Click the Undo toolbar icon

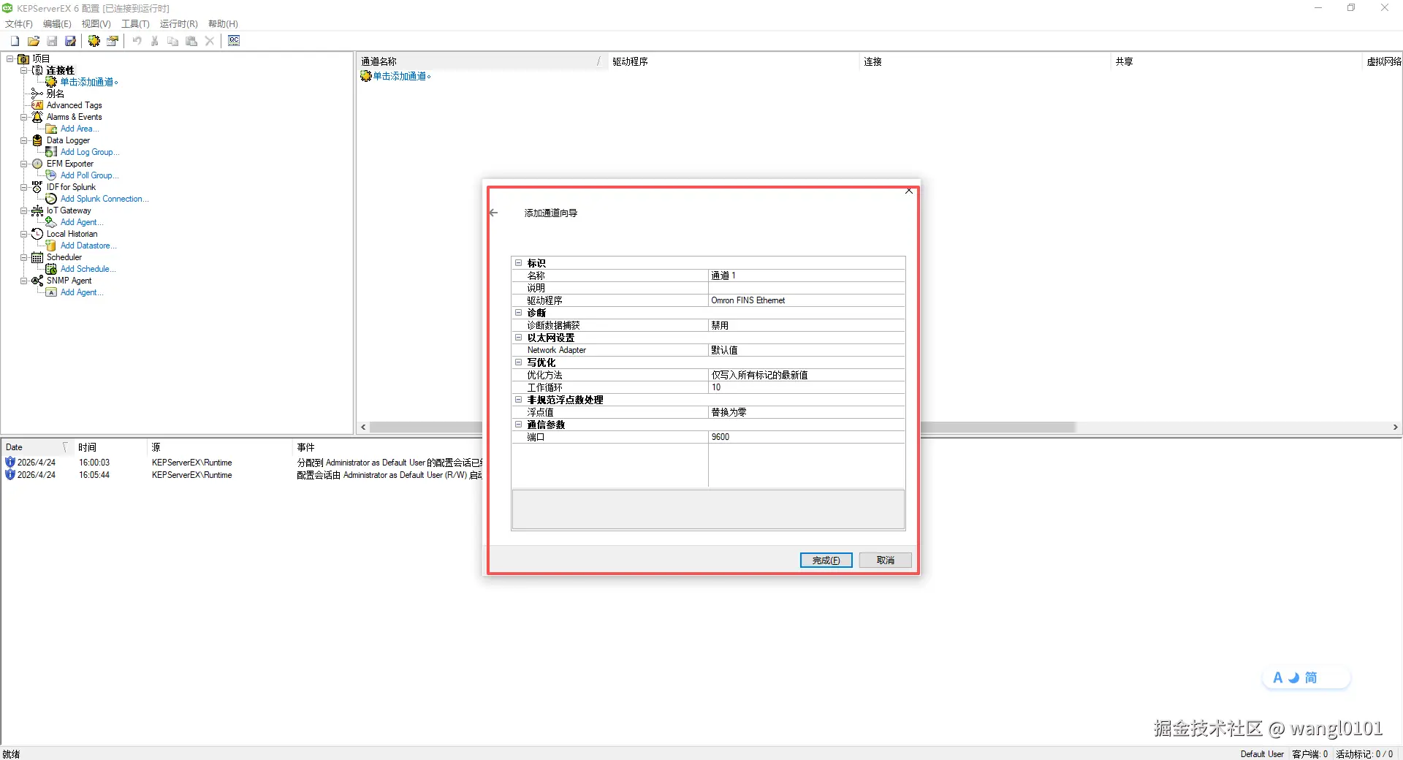(137, 41)
